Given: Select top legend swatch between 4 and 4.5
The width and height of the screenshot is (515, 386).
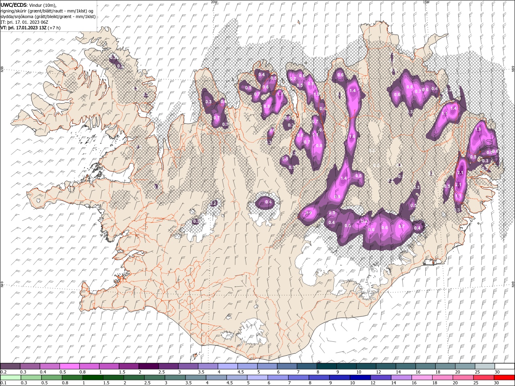Looking at the screenshot, I should tap(227, 366).
